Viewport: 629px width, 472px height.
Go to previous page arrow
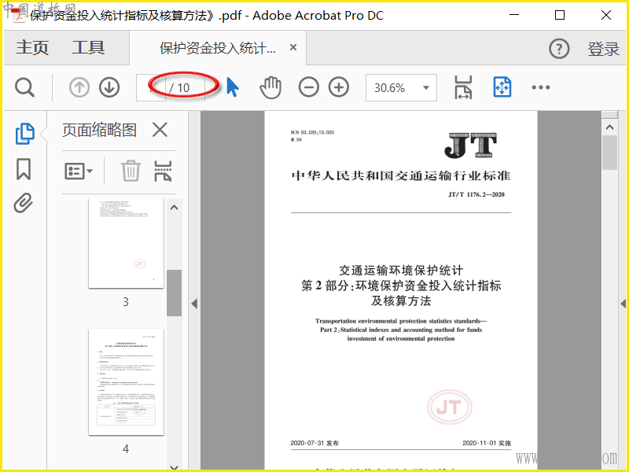pyautogui.click(x=79, y=87)
